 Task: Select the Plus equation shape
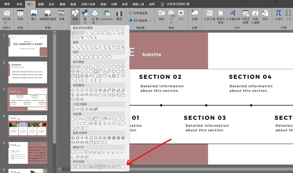[x=73, y=109]
